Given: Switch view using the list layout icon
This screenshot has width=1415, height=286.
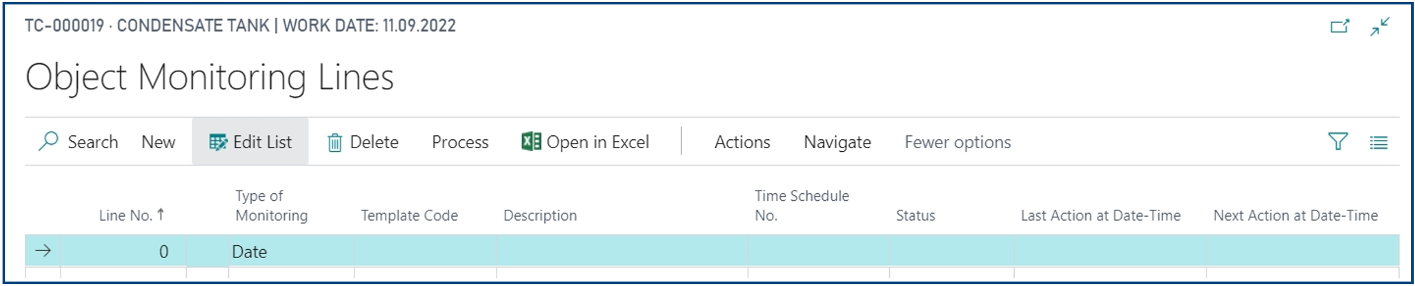Looking at the screenshot, I should click(x=1379, y=142).
